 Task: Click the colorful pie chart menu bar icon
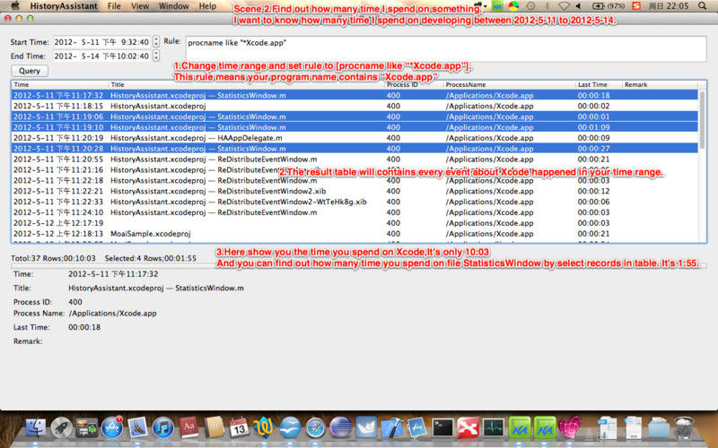513,6
